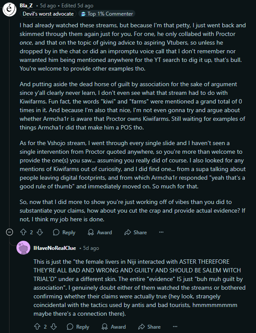Click the Devil's worst advocate flair
The image size is (256, 333).
click(48, 14)
